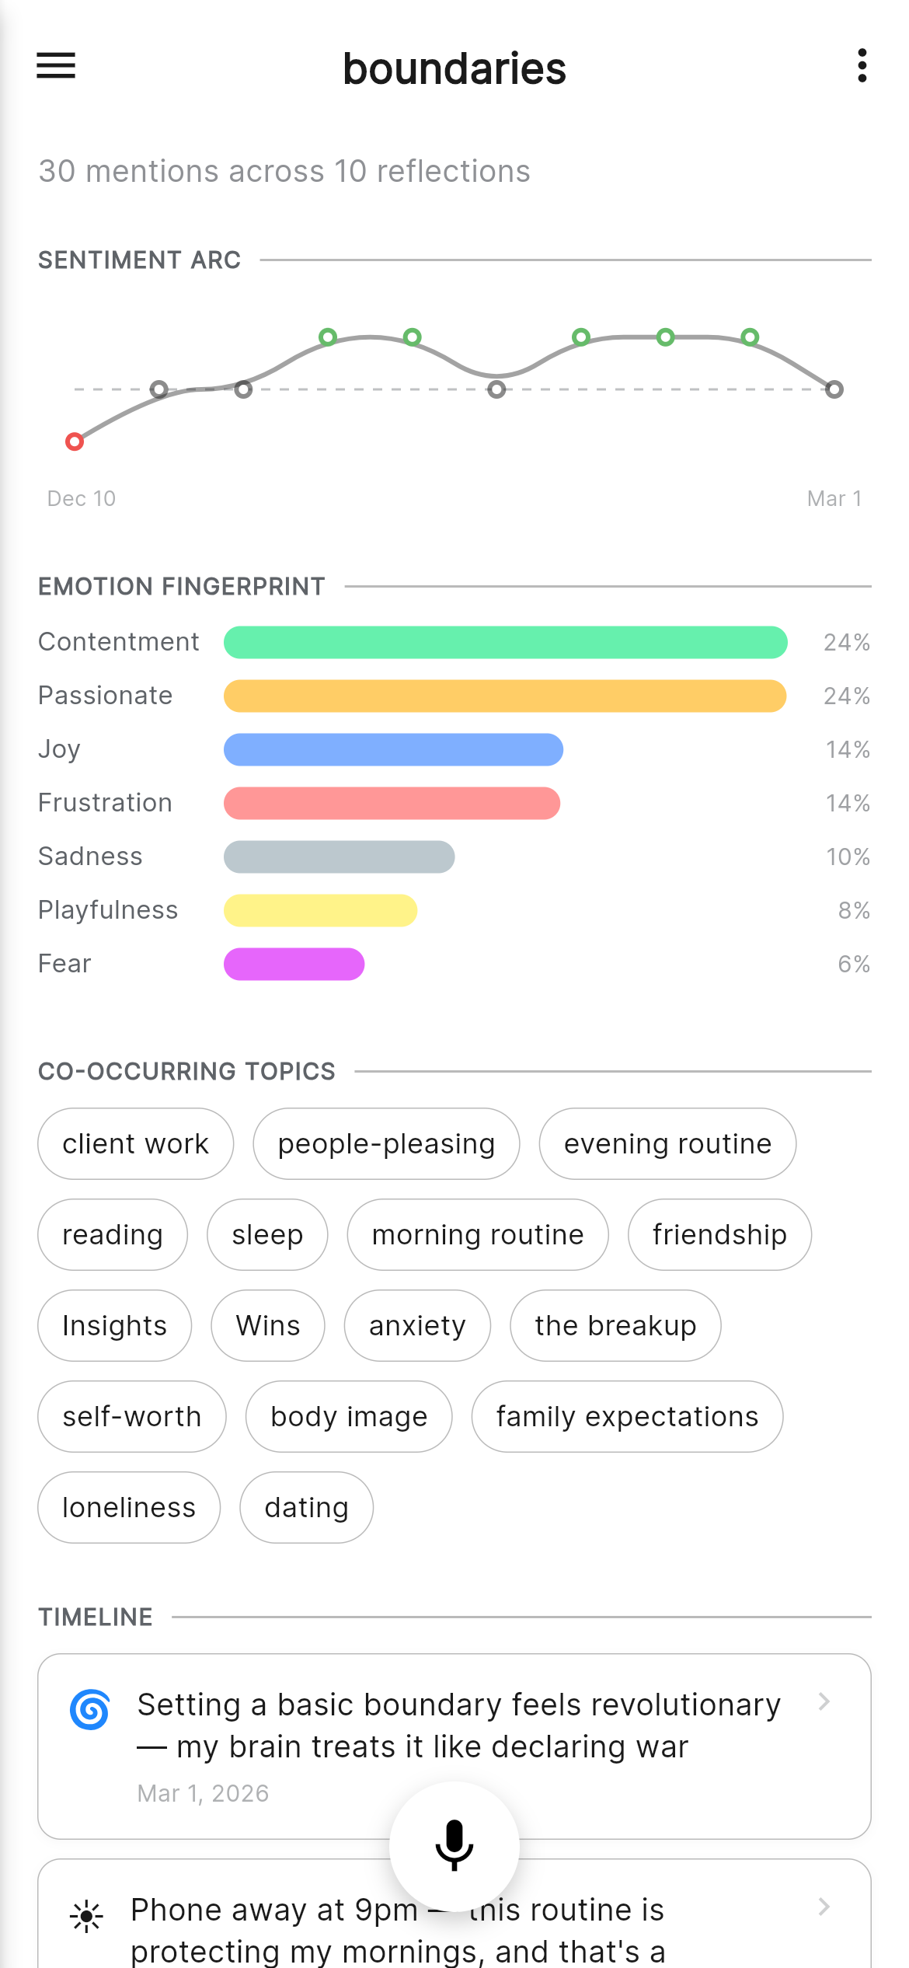The height and width of the screenshot is (1968, 909).
Task: Tap the sun icon on the Phone away entry
Action: click(x=87, y=1914)
